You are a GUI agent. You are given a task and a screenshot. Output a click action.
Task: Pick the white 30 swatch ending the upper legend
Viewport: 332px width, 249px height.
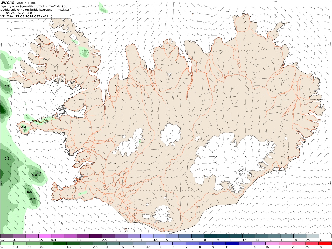tap(325, 236)
